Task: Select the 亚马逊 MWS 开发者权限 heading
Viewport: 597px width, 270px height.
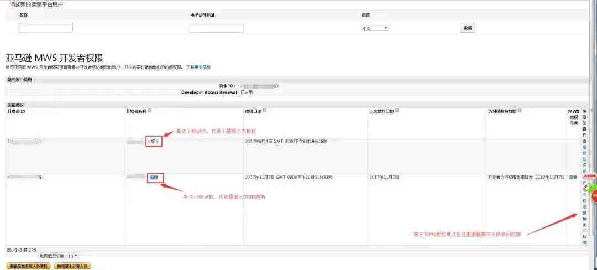Action: [x=54, y=58]
